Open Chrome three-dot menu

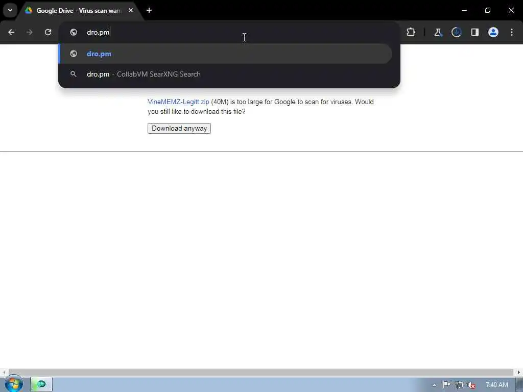point(512,32)
